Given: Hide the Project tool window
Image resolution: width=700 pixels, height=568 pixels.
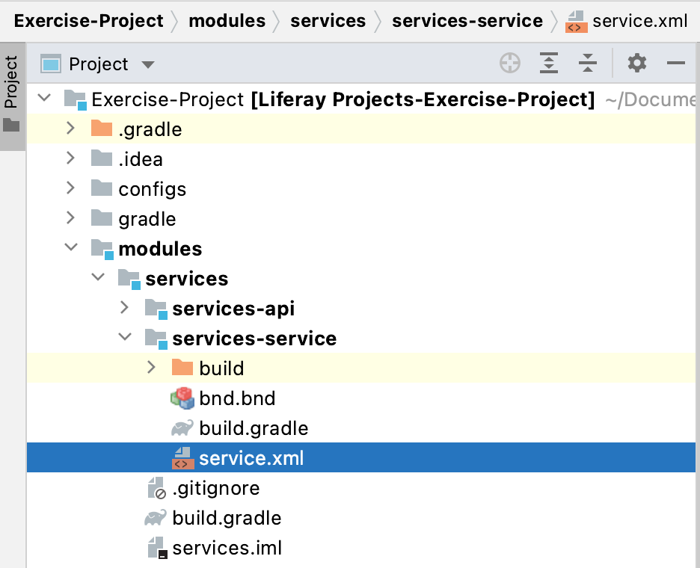Looking at the screenshot, I should point(676,63).
